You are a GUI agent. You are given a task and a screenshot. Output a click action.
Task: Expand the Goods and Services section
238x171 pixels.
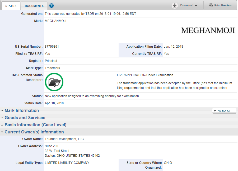tap(25, 118)
